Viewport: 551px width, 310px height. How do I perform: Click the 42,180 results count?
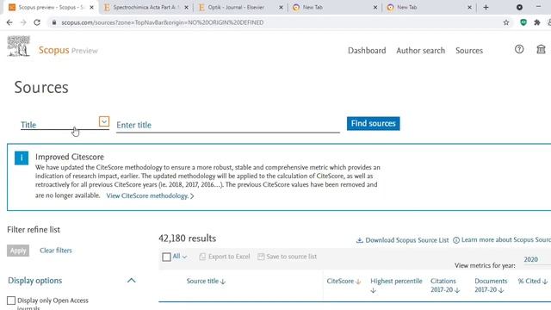pos(188,239)
